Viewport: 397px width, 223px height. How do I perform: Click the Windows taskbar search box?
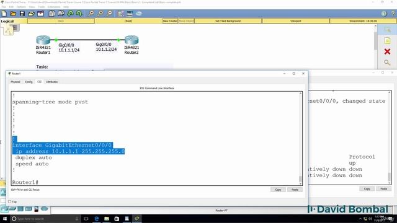click(45, 219)
